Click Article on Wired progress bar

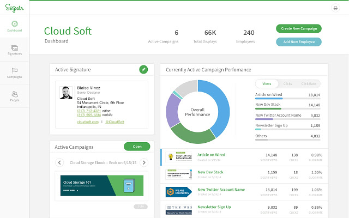(287, 98)
